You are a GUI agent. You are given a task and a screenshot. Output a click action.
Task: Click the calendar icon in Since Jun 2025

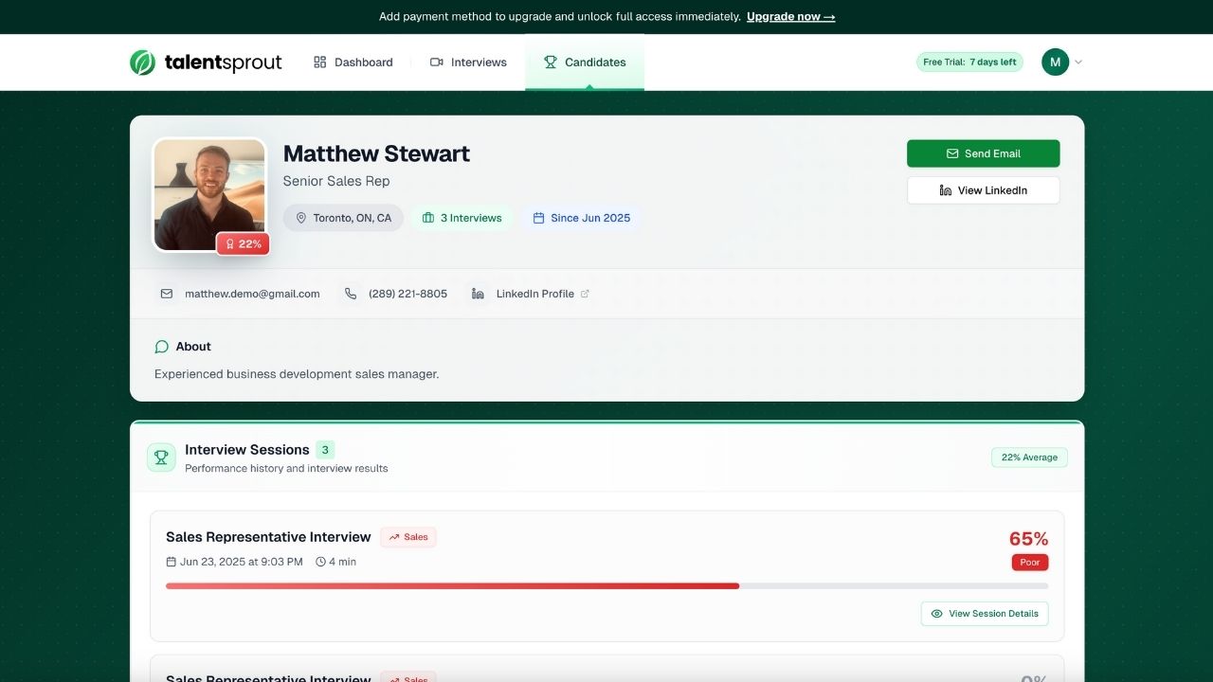coord(538,218)
